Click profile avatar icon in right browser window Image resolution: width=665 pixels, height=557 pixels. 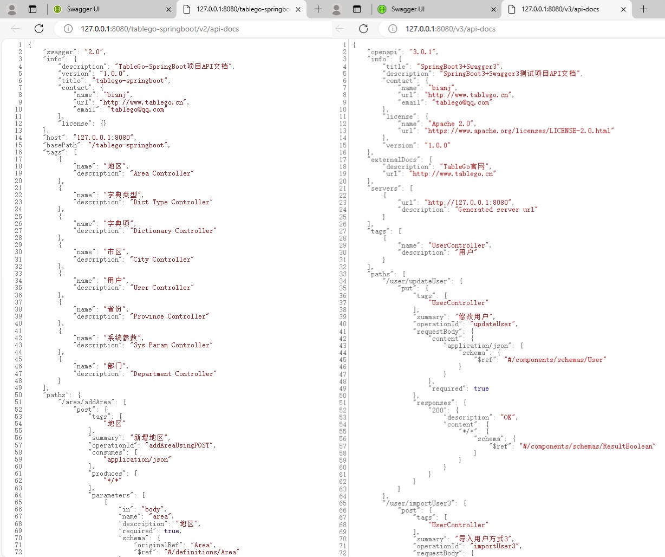(x=336, y=9)
